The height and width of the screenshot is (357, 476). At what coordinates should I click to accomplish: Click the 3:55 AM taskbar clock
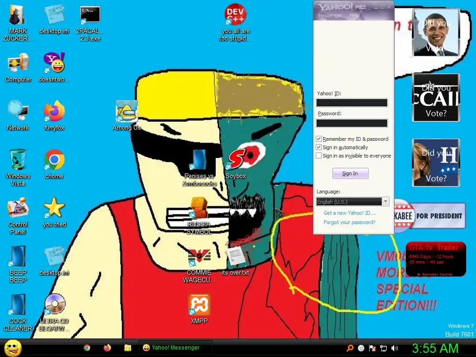tap(435, 348)
